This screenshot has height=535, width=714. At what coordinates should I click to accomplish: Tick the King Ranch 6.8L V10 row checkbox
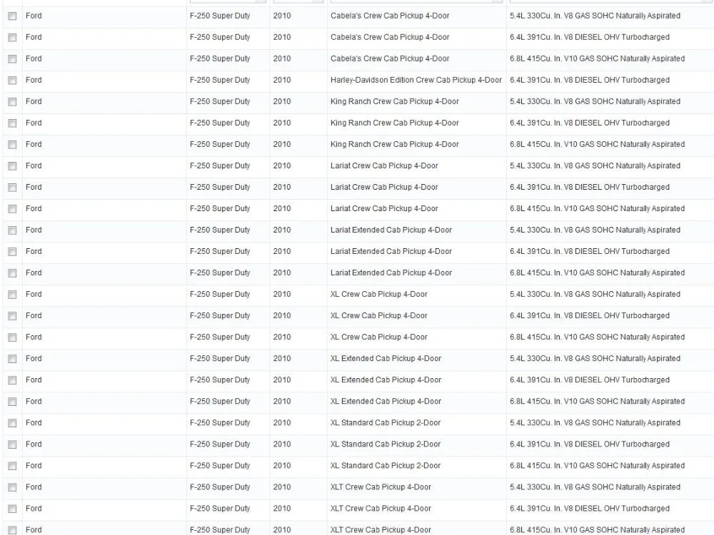12,145
